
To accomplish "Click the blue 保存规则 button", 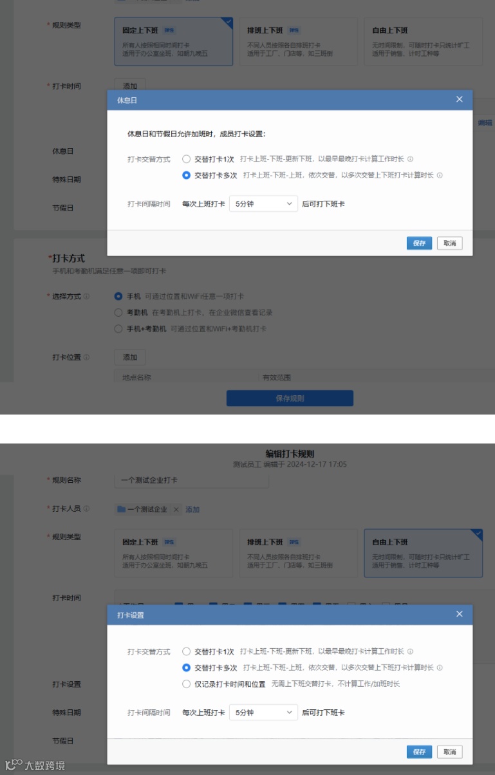I will coord(290,398).
